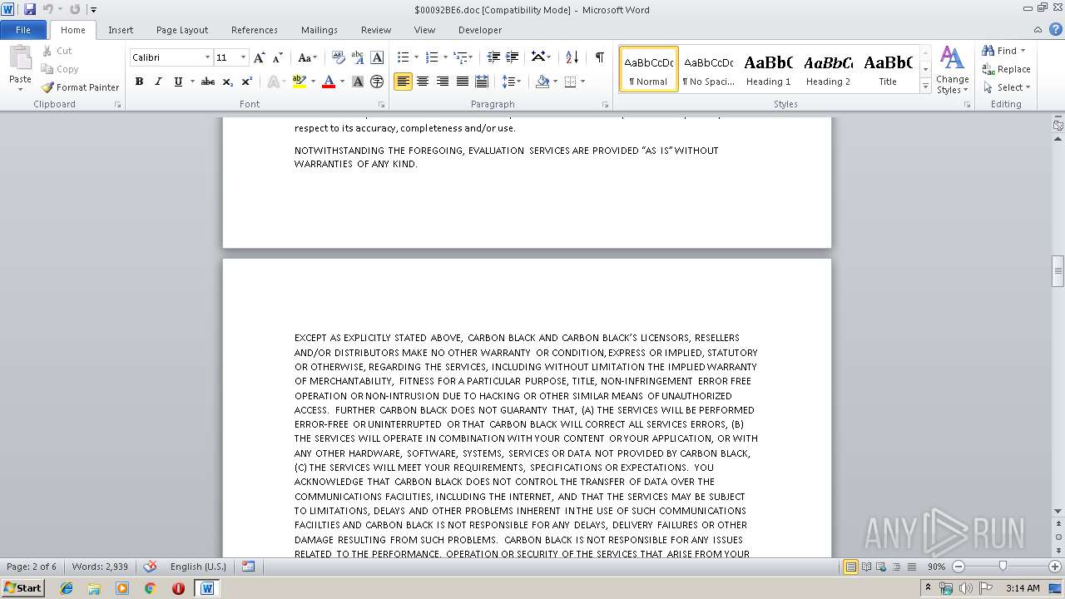
Task: Click Windows Start button
Action: coord(22,588)
